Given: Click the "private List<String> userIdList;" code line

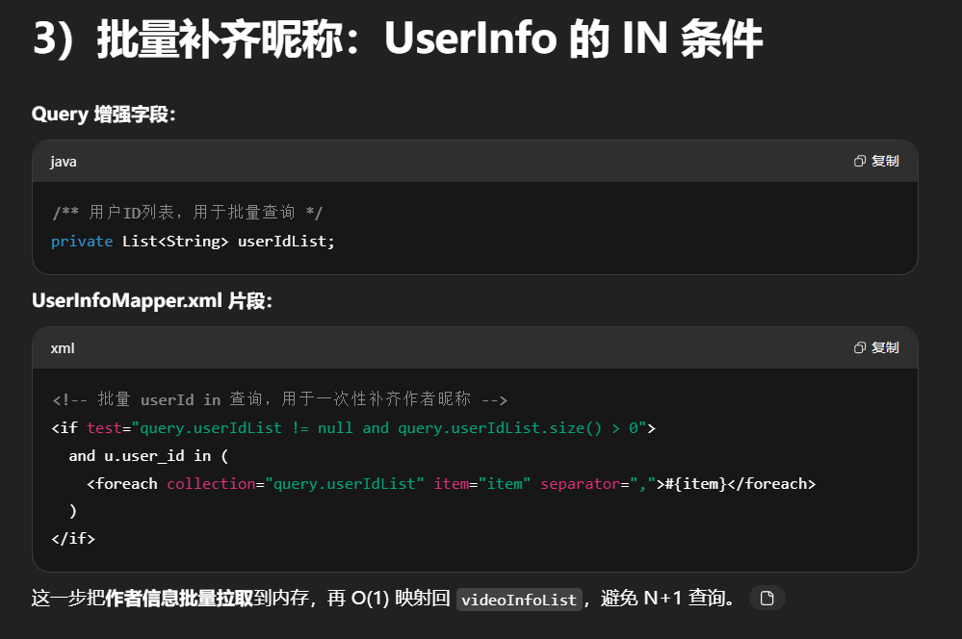Looking at the screenshot, I should [193, 241].
